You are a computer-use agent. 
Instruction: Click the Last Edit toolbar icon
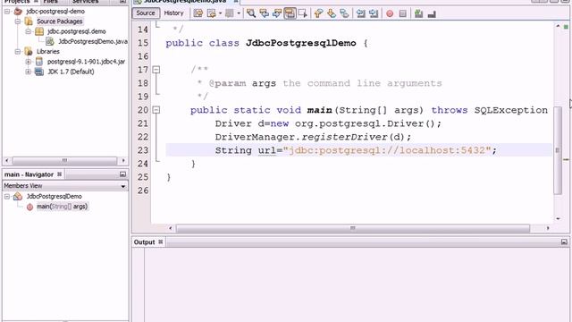(198, 13)
